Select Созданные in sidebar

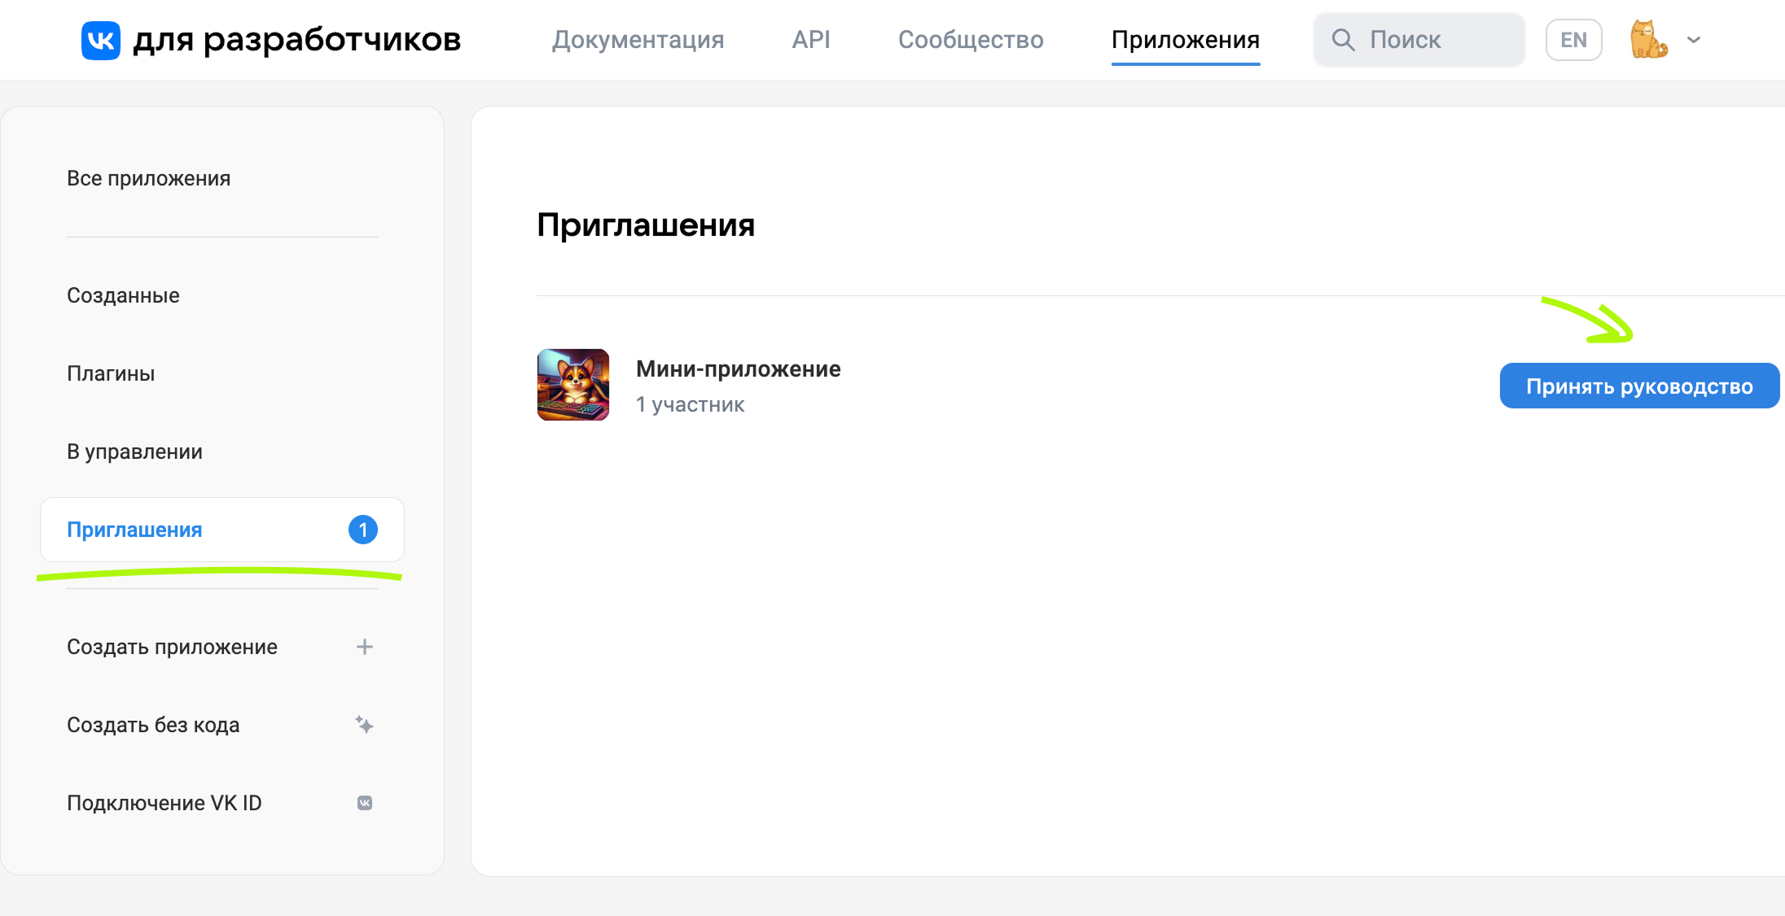pyautogui.click(x=123, y=295)
